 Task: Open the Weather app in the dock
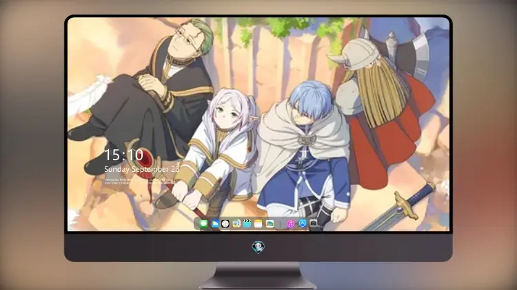coord(214,224)
